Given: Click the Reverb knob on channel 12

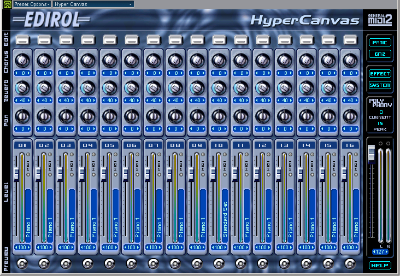Looking at the screenshot, I should [x=263, y=88].
